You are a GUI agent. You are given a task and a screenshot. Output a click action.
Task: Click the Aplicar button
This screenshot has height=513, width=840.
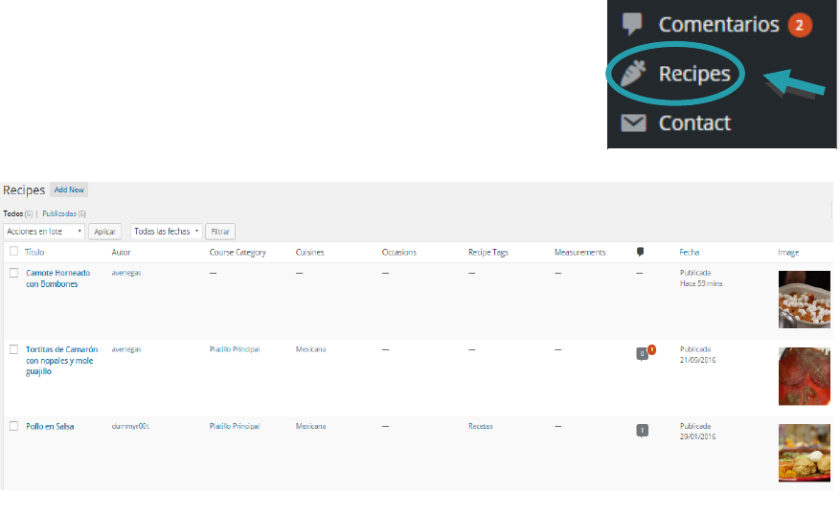[104, 232]
